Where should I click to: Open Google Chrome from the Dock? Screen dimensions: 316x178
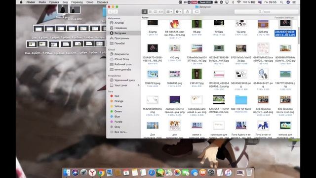coord(101,173)
